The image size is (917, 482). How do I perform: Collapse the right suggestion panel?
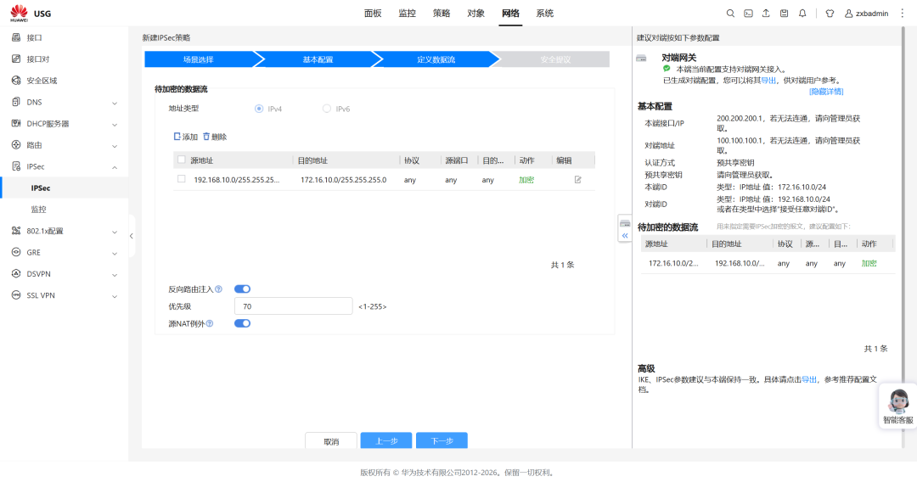(625, 235)
